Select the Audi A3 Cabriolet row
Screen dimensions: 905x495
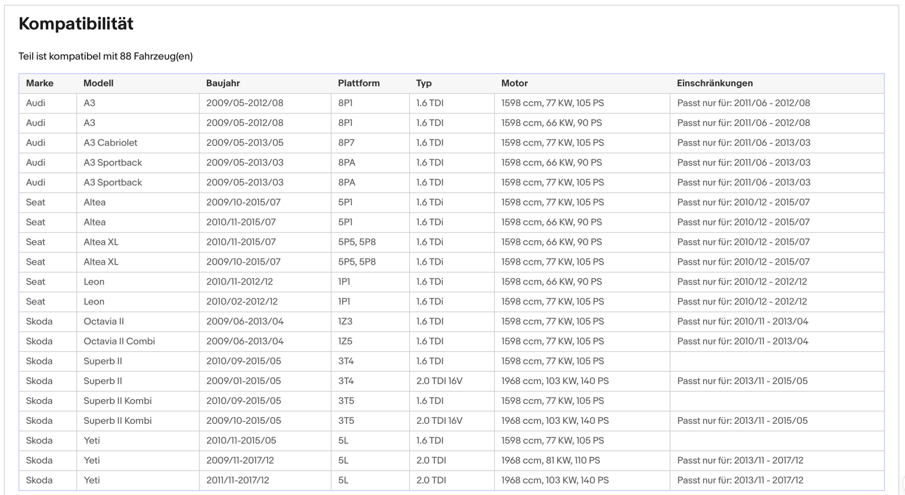[451, 143]
